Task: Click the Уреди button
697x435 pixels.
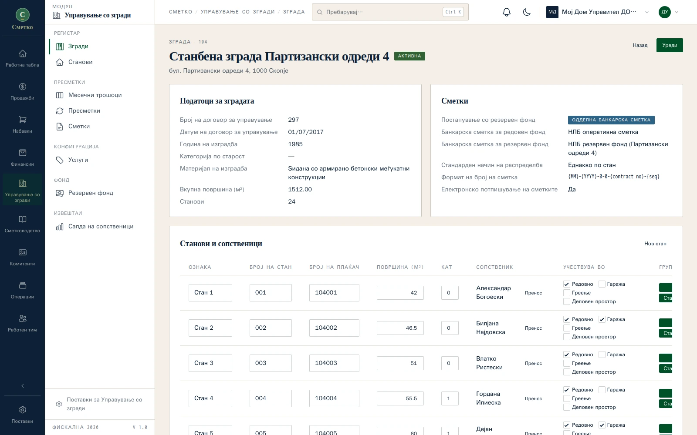Action: (670, 45)
